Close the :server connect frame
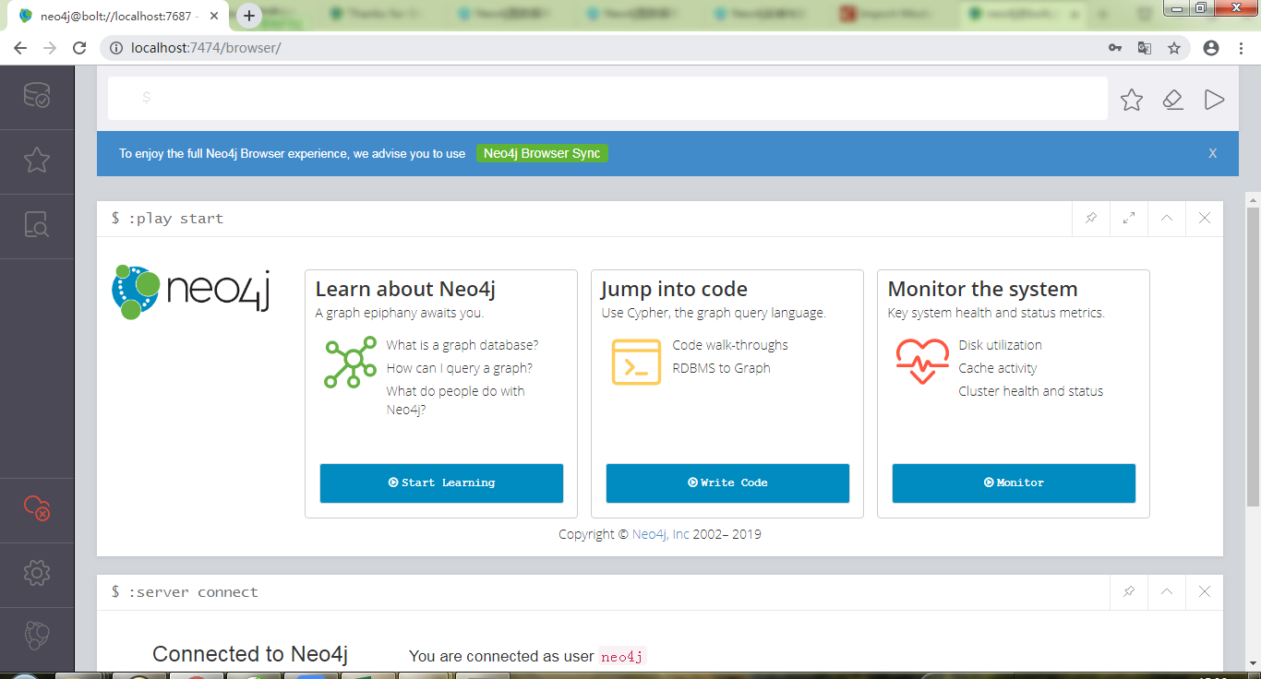This screenshot has width=1261, height=679. (x=1205, y=592)
